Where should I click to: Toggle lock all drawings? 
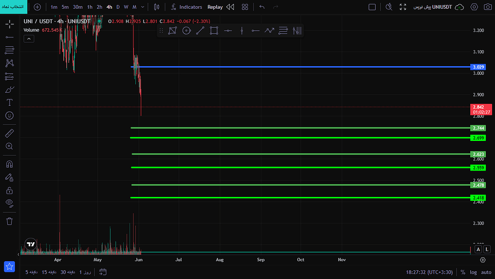[10, 190]
